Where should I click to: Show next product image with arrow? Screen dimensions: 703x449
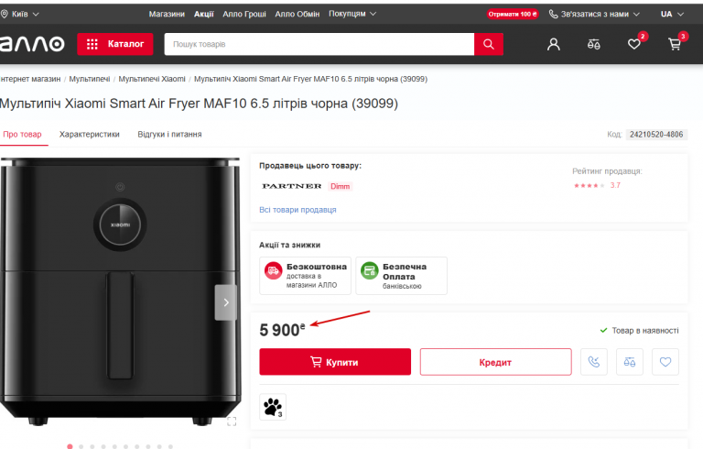point(226,302)
